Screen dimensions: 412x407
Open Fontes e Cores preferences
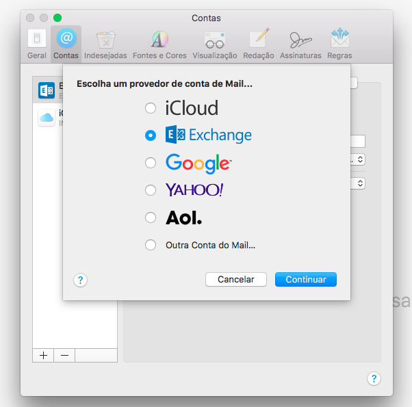click(x=159, y=43)
